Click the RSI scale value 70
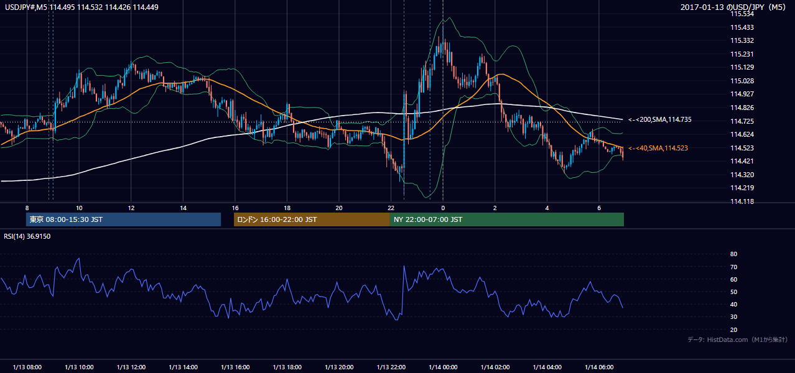The image size is (795, 373). (733, 267)
